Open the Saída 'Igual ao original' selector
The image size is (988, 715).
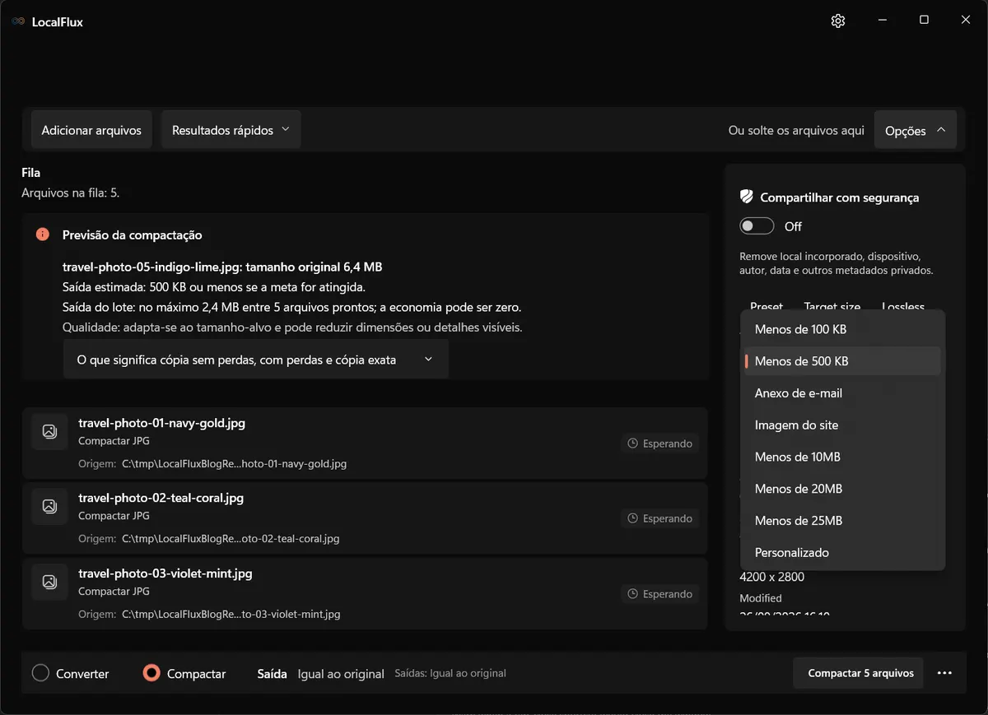click(x=341, y=674)
